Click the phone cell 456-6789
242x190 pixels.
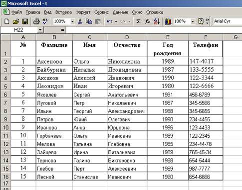pos(206,95)
